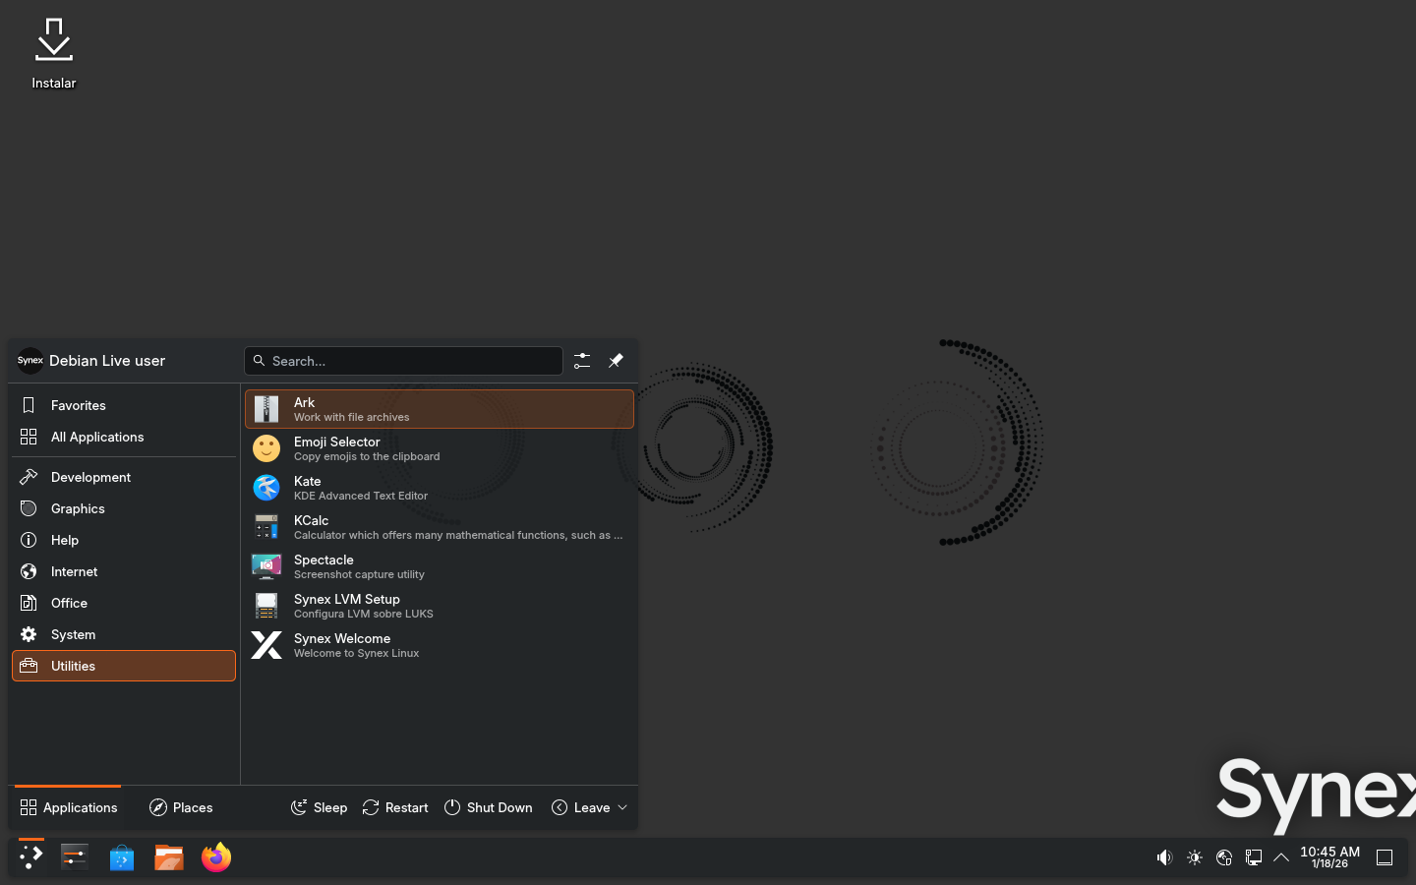Image resolution: width=1416 pixels, height=885 pixels.
Task: Show hidden system tray icons arrow
Action: pyautogui.click(x=1281, y=857)
